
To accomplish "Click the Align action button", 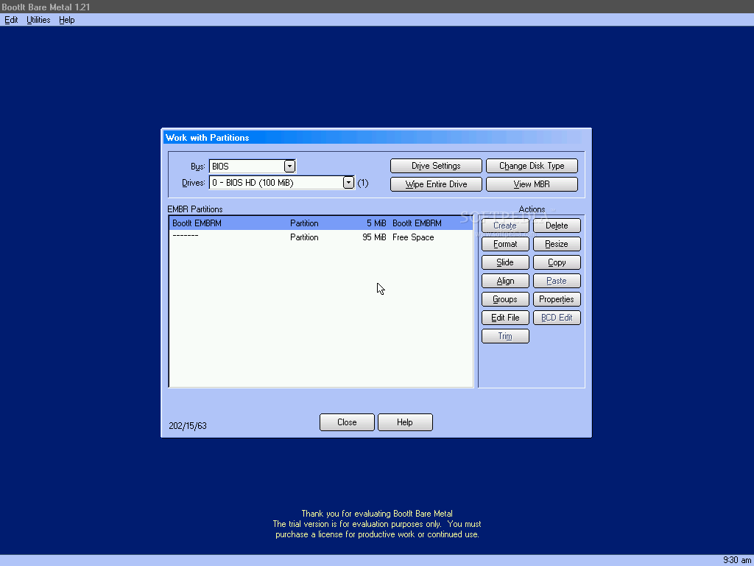I will click(505, 281).
